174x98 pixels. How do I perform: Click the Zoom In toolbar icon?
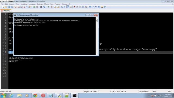click(48, 7)
